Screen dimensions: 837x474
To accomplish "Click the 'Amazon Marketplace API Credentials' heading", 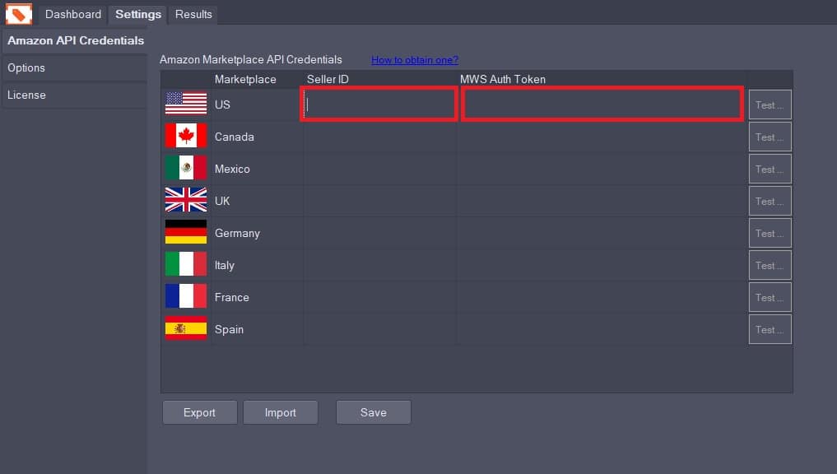I will click(250, 60).
